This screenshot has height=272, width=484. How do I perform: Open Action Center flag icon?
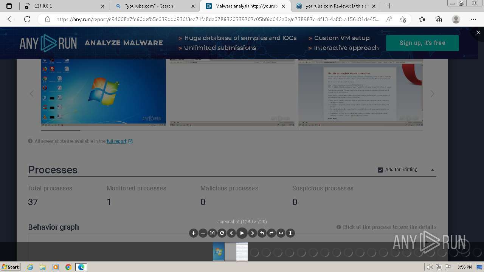(448, 267)
